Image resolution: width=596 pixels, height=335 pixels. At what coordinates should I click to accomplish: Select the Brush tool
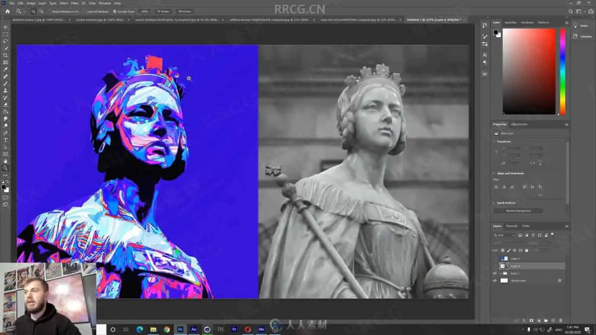(x=5, y=83)
